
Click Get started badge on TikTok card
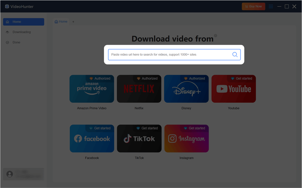point(147,128)
